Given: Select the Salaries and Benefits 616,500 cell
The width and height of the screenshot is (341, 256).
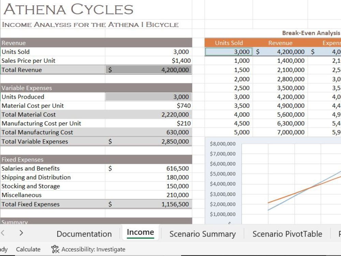Looking at the screenshot, I should [149, 168].
